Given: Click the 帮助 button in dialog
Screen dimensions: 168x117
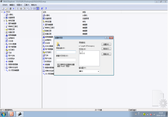Looking at the screenshot, I should click(106, 54).
